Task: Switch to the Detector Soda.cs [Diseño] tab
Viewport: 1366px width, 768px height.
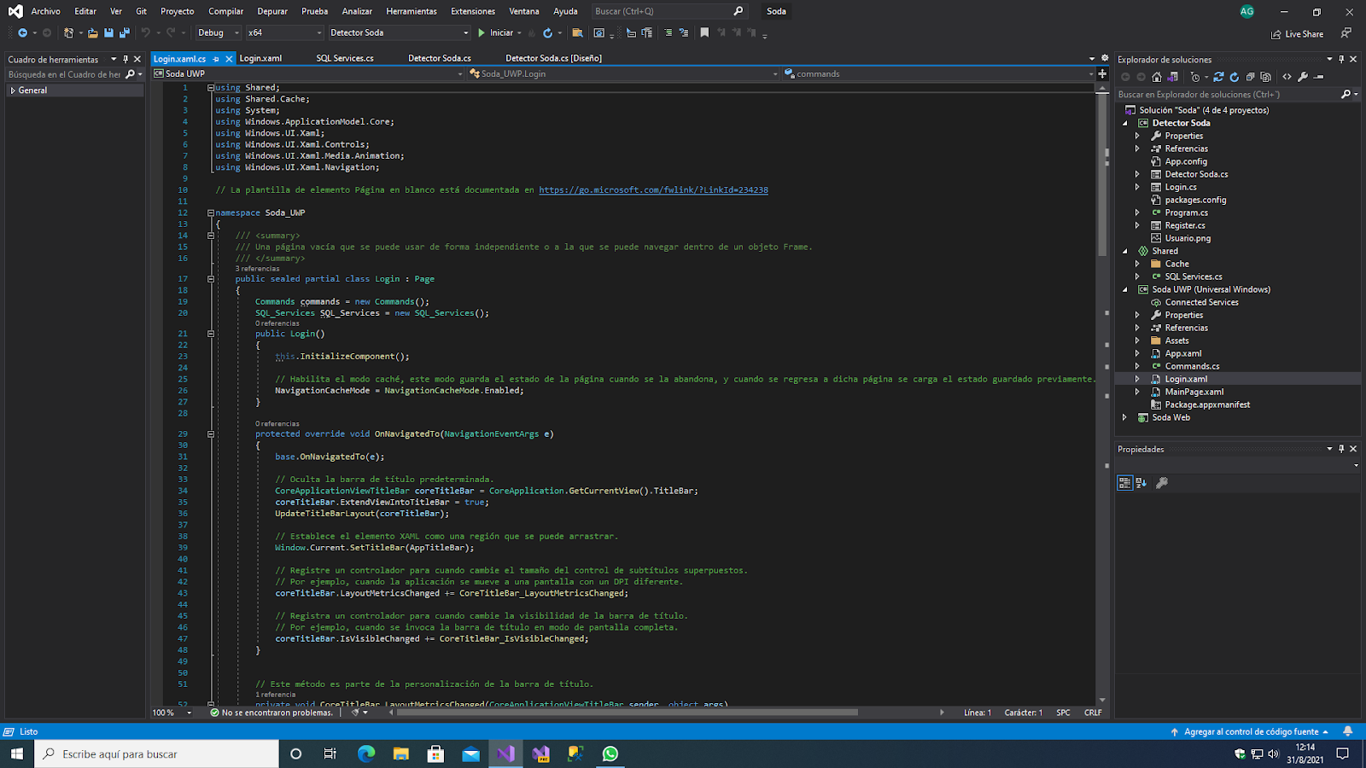Action: coord(553,59)
